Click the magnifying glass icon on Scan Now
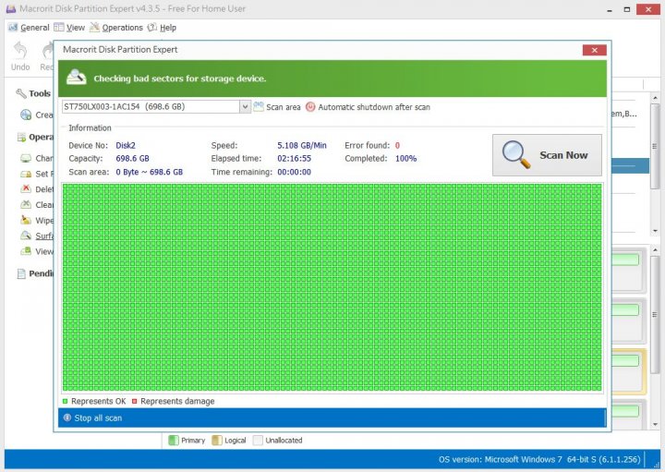This screenshot has width=665, height=472. [x=515, y=154]
